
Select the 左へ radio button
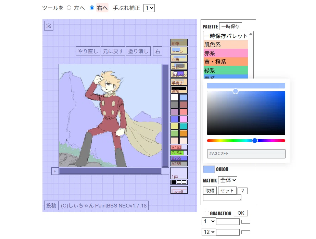[69, 8]
